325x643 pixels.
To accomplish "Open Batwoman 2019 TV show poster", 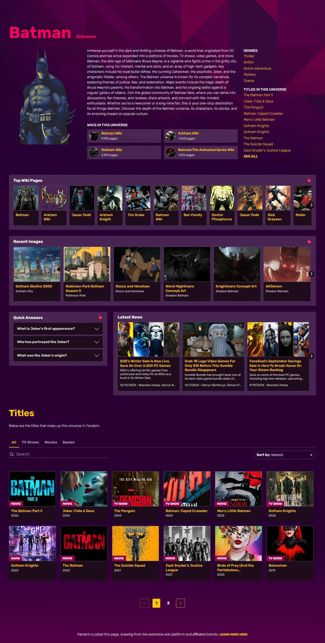I will pyautogui.click(x=290, y=543).
